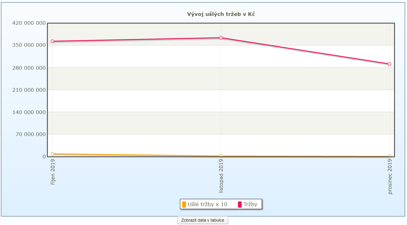Viewport: 407px width, 225px height.
Task: Click the 'prosinec 2019' x-axis label
Action: coord(390,179)
